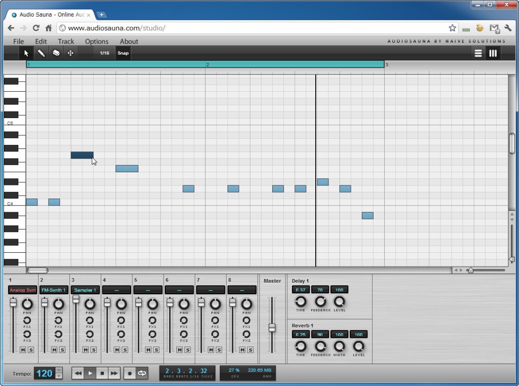Click the horizontal-lines view icon in toolbar

click(x=478, y=53)
